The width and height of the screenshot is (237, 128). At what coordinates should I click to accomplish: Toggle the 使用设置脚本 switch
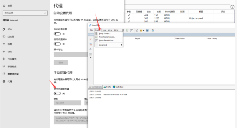57,44
